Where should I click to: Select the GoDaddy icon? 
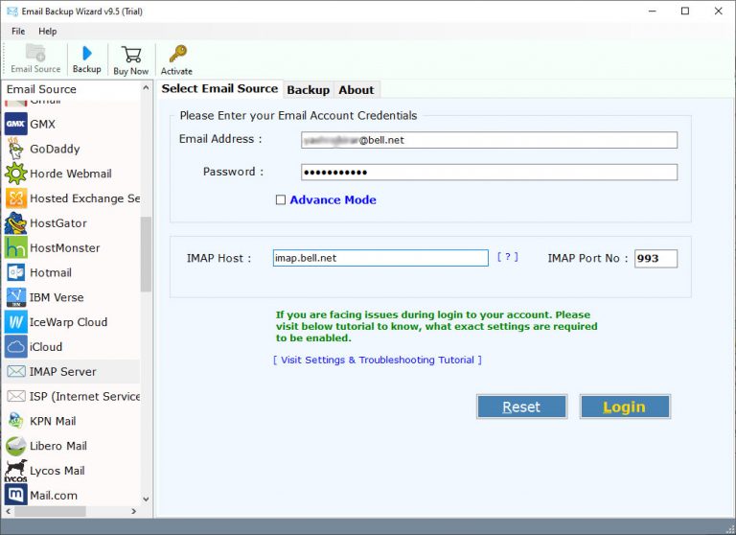point(16,149)
